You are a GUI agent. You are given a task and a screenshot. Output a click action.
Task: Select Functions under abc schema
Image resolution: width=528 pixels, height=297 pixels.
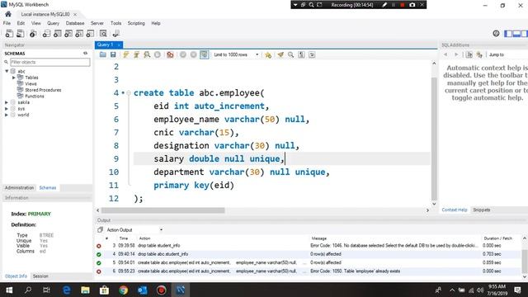[x=35, y=96]
